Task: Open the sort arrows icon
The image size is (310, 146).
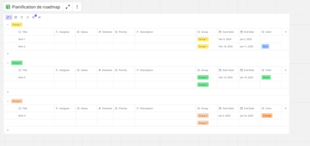Action: (28, 18)
